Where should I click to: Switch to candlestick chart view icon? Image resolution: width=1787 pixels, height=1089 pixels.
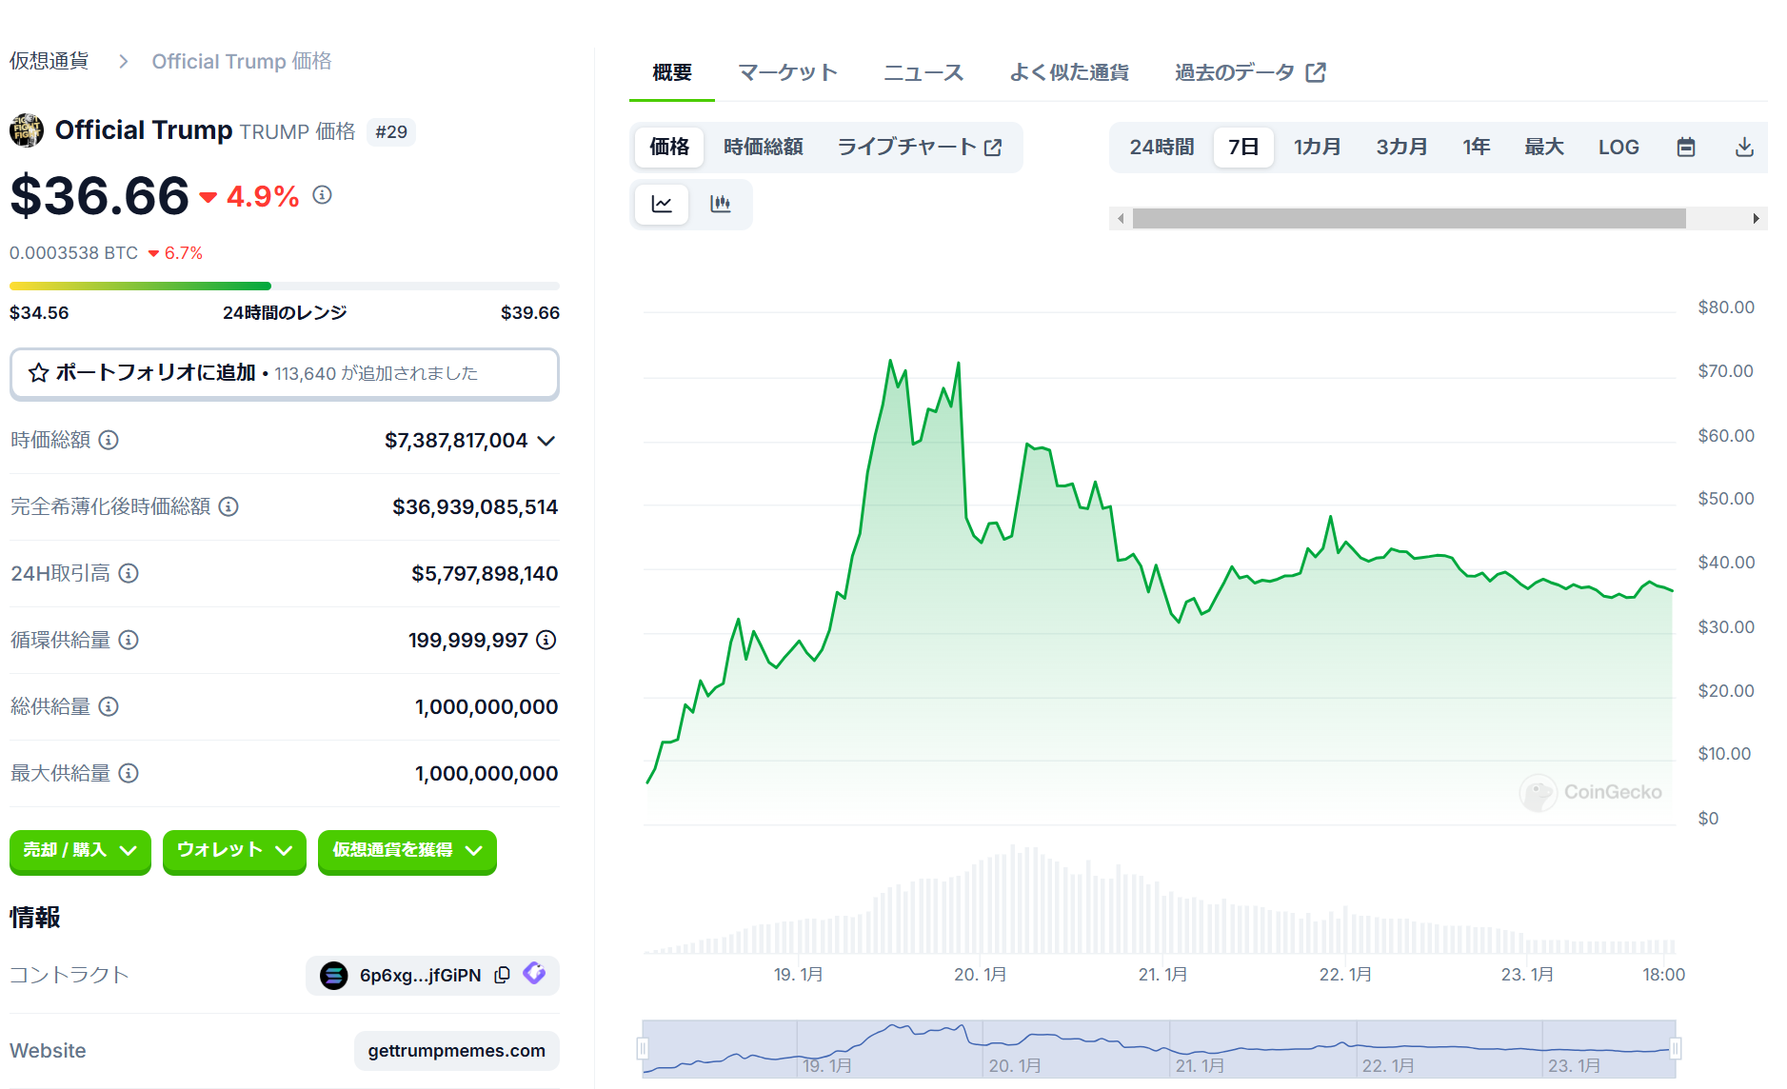[x=721, y=204]
